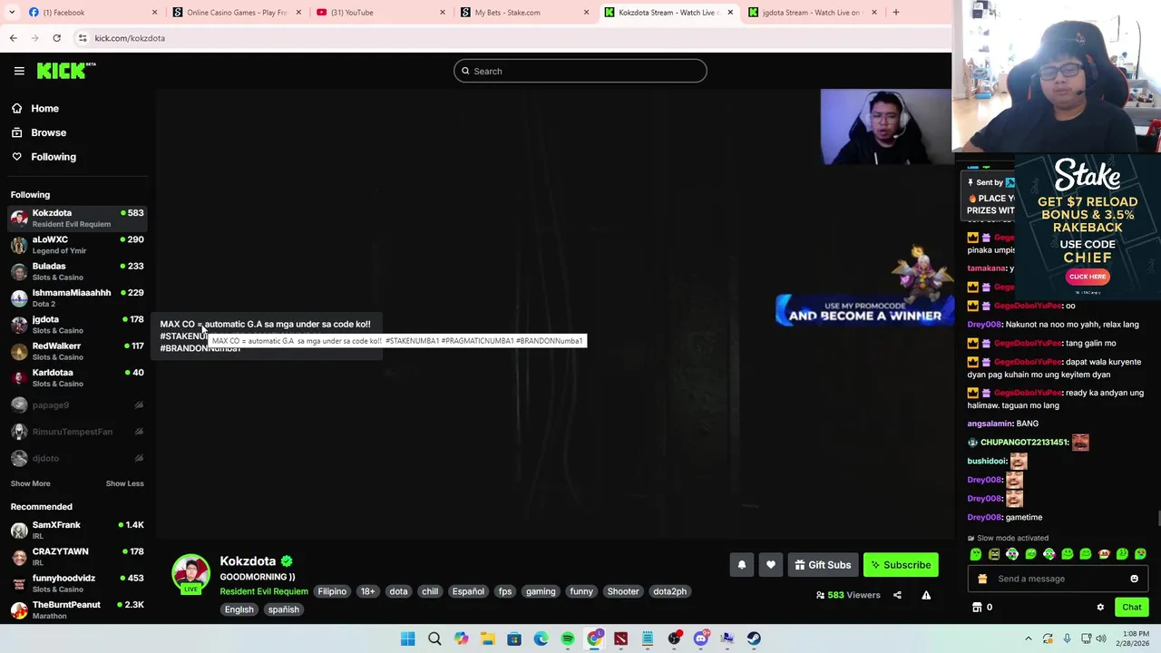Image resolution: width=1161 pixels, height=653 pixels.
Task: Close the My Bets Stake.com tab
Action: pyautogui.click(x=586, y=12)
